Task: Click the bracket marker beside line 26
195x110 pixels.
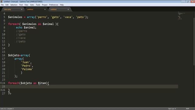Action: coord(1,90)
